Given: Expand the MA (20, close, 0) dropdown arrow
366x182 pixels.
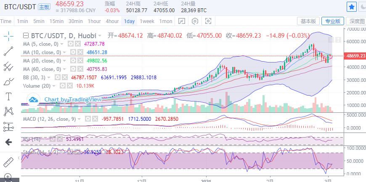Looking at the screenshot, I should click(x=65, y=60).
